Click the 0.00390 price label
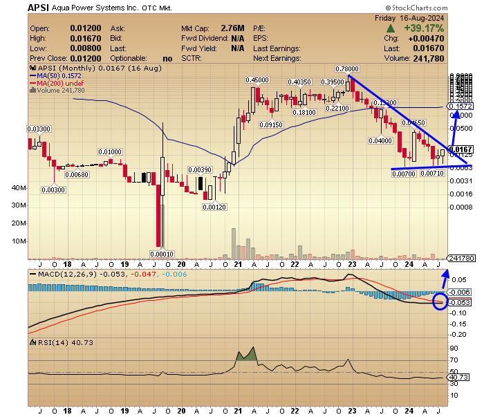484x417 pixels. pyautogui.click(x=200, y=169)
